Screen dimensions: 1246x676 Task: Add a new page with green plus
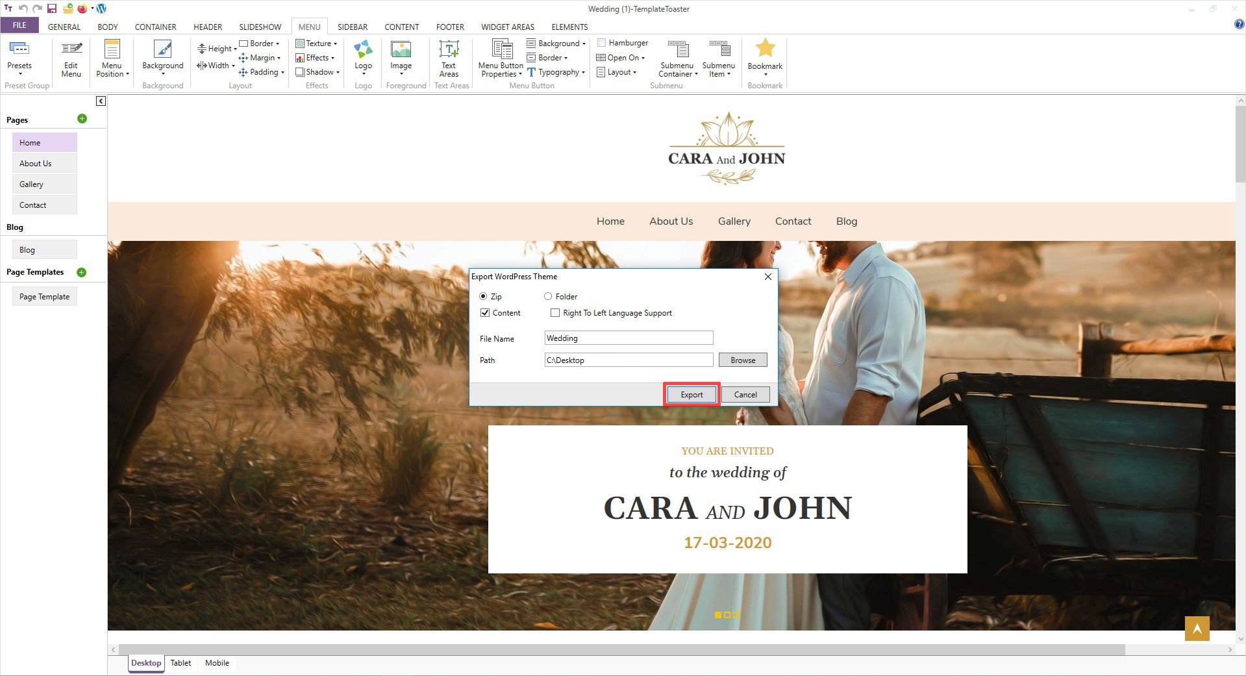coord(82,119)
